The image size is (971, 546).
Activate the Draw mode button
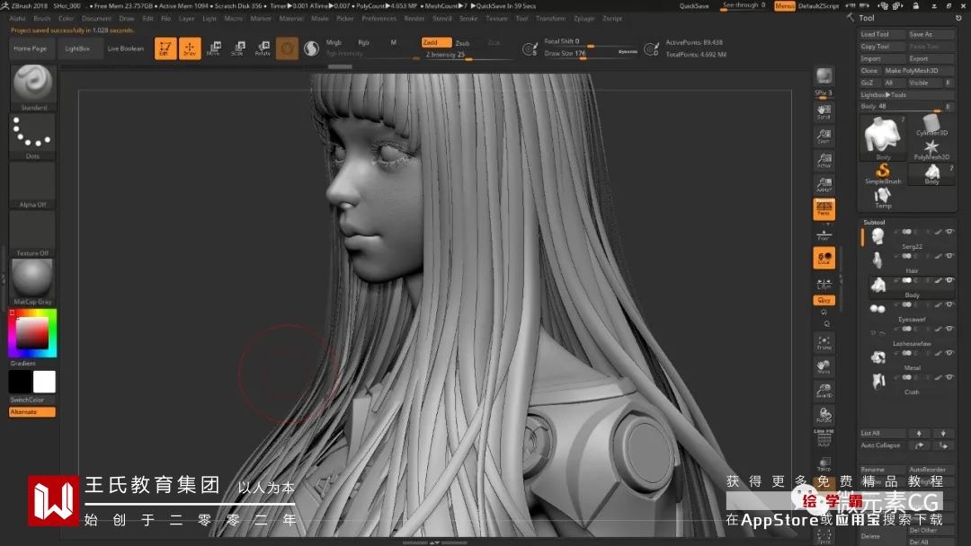[x=190, y=48]
